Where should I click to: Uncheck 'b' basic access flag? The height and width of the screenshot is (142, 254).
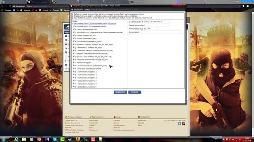[x=74, y=32]
